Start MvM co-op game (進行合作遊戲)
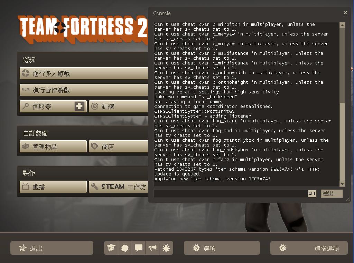 pos(84,90)
